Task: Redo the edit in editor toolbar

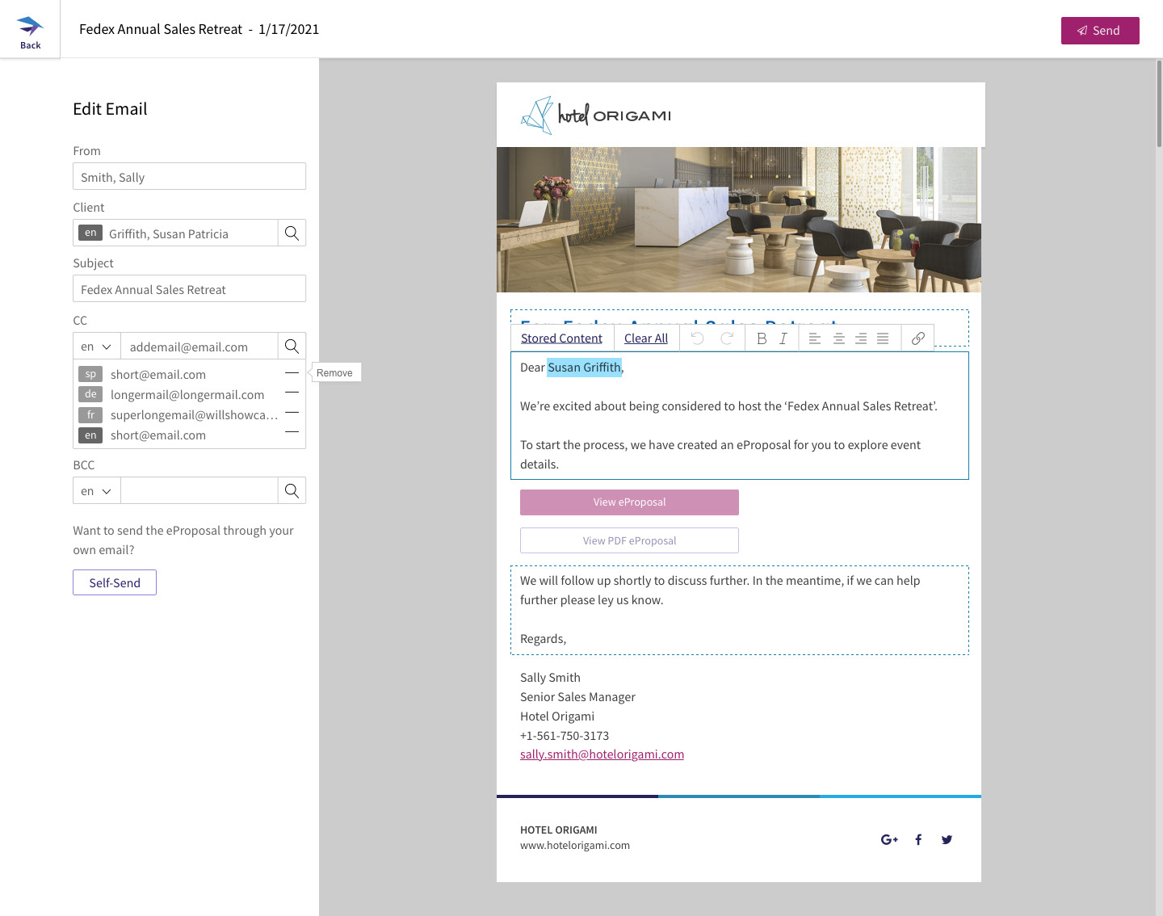Action: [727, 338]
